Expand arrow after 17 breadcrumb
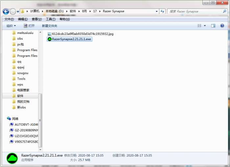Screen dimensions: 230x167 point(100,11)
